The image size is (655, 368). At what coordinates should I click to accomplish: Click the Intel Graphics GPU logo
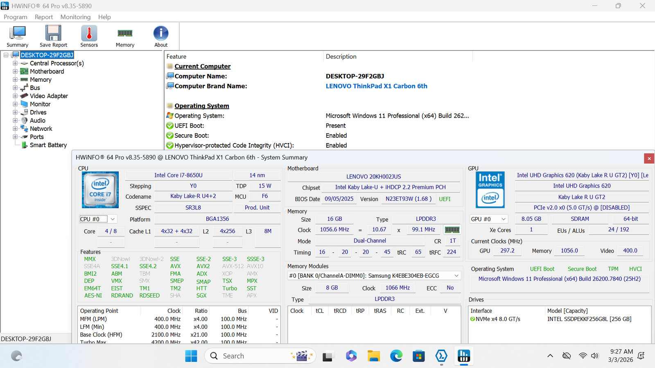490,190
